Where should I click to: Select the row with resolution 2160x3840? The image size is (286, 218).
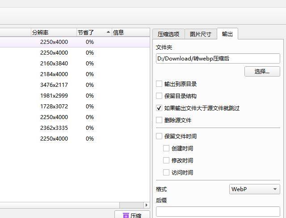[75, 64]
